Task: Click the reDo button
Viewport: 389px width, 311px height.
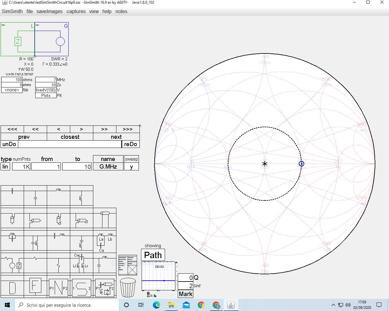Action: click(131, 144)
